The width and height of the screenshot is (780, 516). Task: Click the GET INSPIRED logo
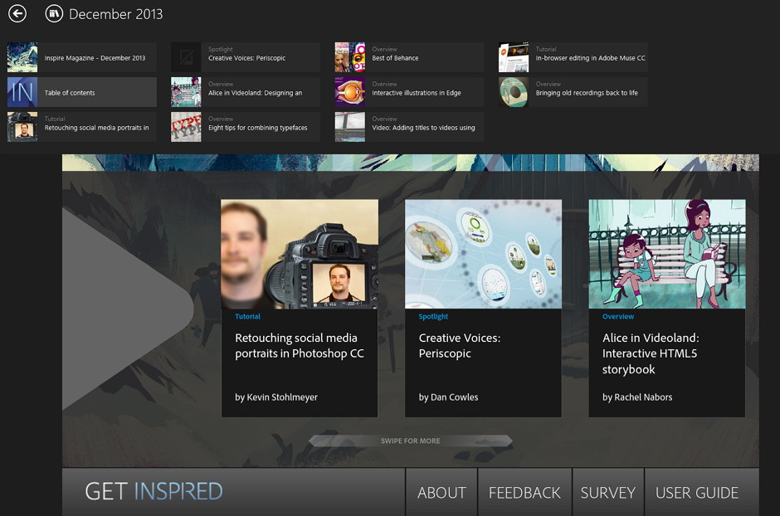(x=154, y=491)
